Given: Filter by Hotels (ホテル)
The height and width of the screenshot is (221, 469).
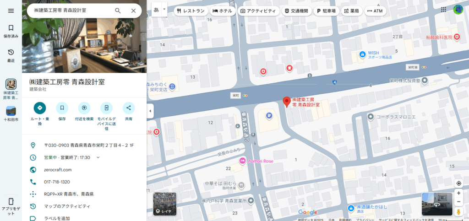Looking at the screenshot, I should click(x=222, y=11).
